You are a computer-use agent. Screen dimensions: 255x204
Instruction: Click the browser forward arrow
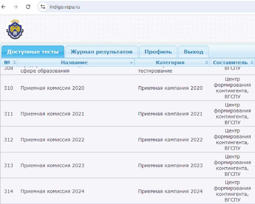[16, 7]
